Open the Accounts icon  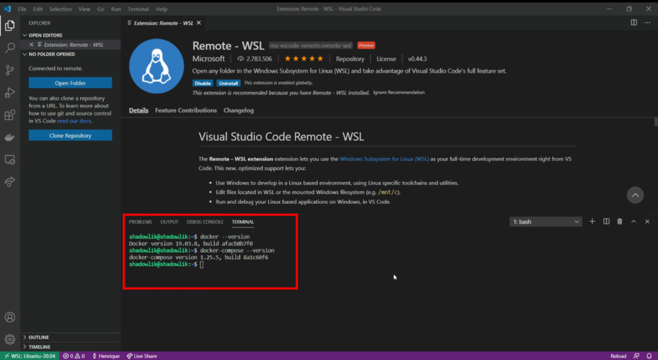pos(10,317)
